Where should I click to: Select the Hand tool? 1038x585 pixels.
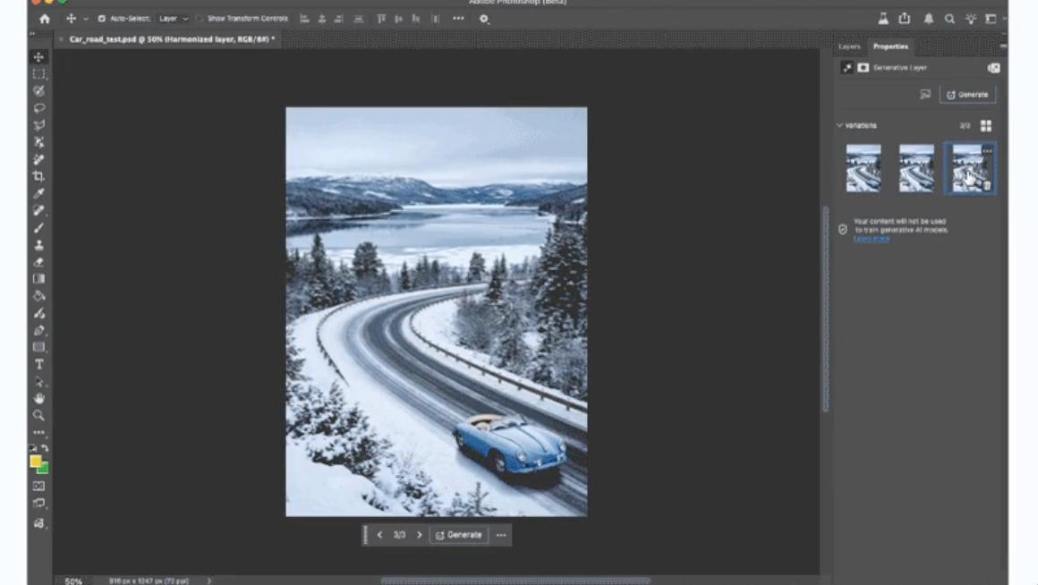38,398
